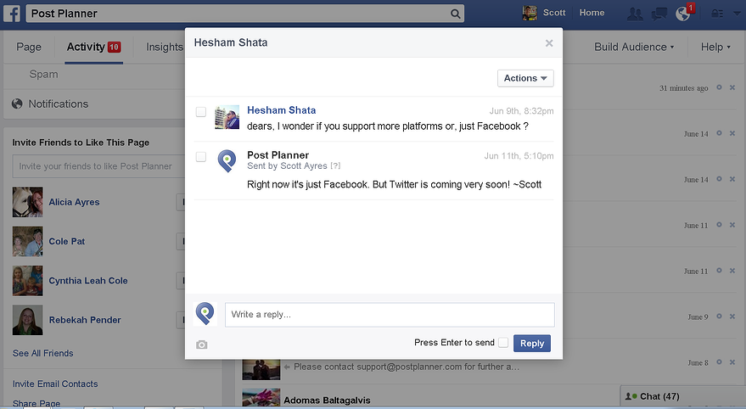The image size is (746, 409).
Task: Click the 10 activity notification badge
Action: (115, 47)
